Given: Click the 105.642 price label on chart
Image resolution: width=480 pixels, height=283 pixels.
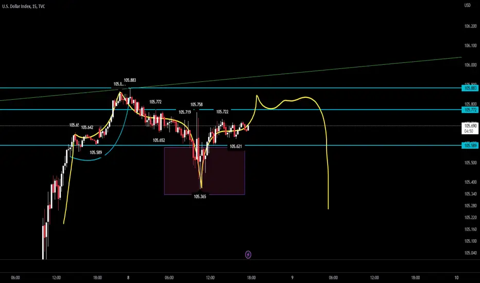Looking at the screenshot, I should (x=87, y=127).
